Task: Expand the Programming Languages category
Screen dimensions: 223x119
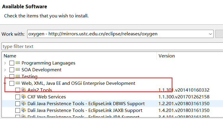Action: 5,63
